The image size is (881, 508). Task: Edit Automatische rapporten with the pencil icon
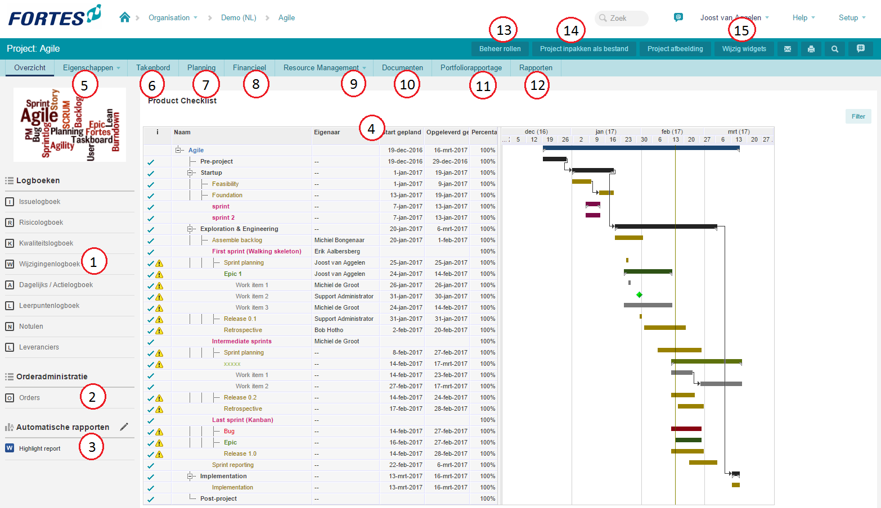coord(124,427)
